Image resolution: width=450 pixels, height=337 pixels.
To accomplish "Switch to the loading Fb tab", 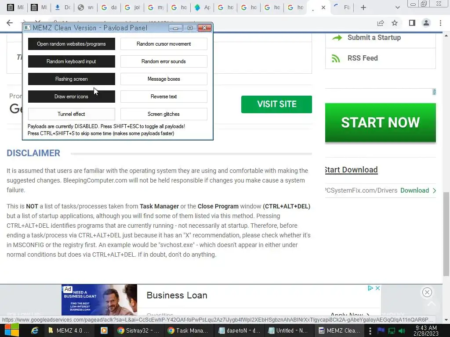I will (x=343, y=7).
